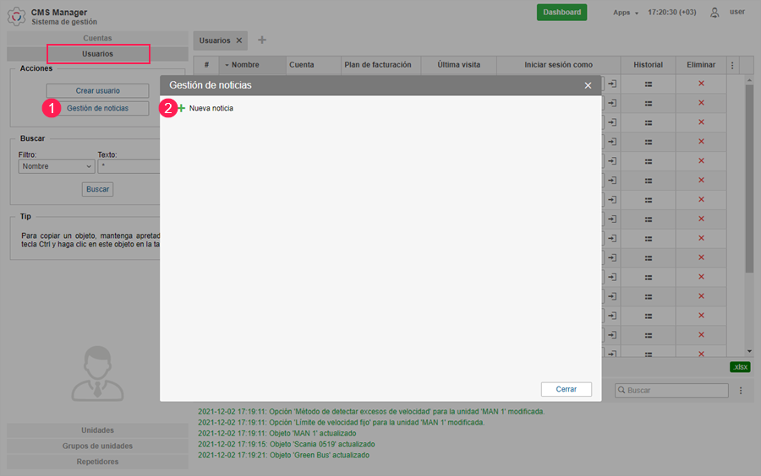Click the green plus icon for Nueva noticia

click(x=182, y=108)
